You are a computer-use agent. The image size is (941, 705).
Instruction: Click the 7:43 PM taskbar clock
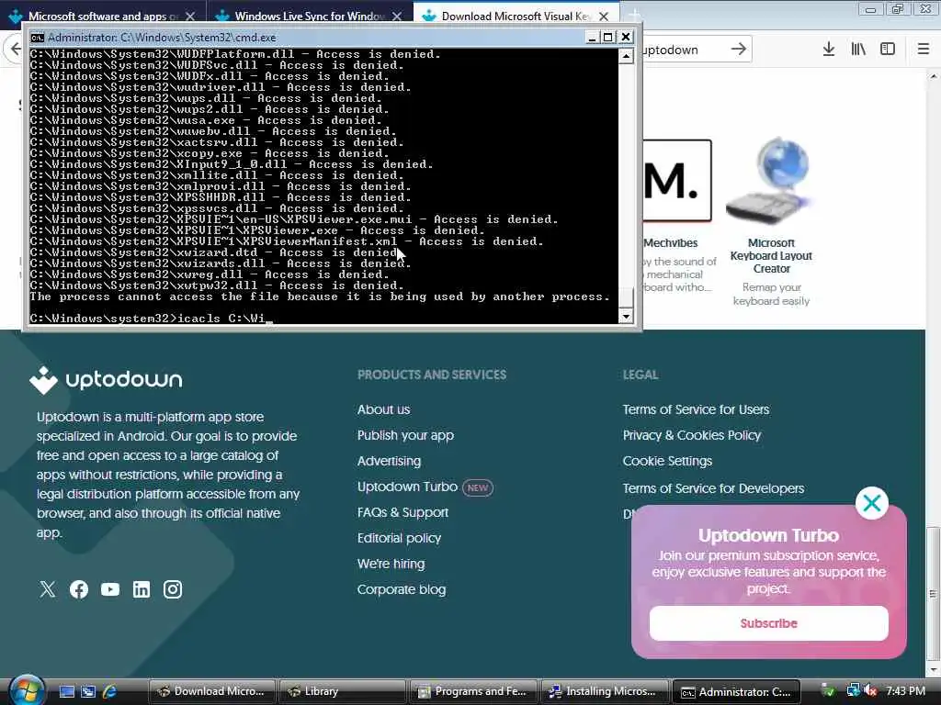905,691
